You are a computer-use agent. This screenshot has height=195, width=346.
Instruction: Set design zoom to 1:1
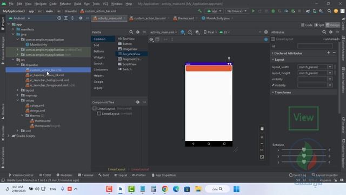(262, 151)
